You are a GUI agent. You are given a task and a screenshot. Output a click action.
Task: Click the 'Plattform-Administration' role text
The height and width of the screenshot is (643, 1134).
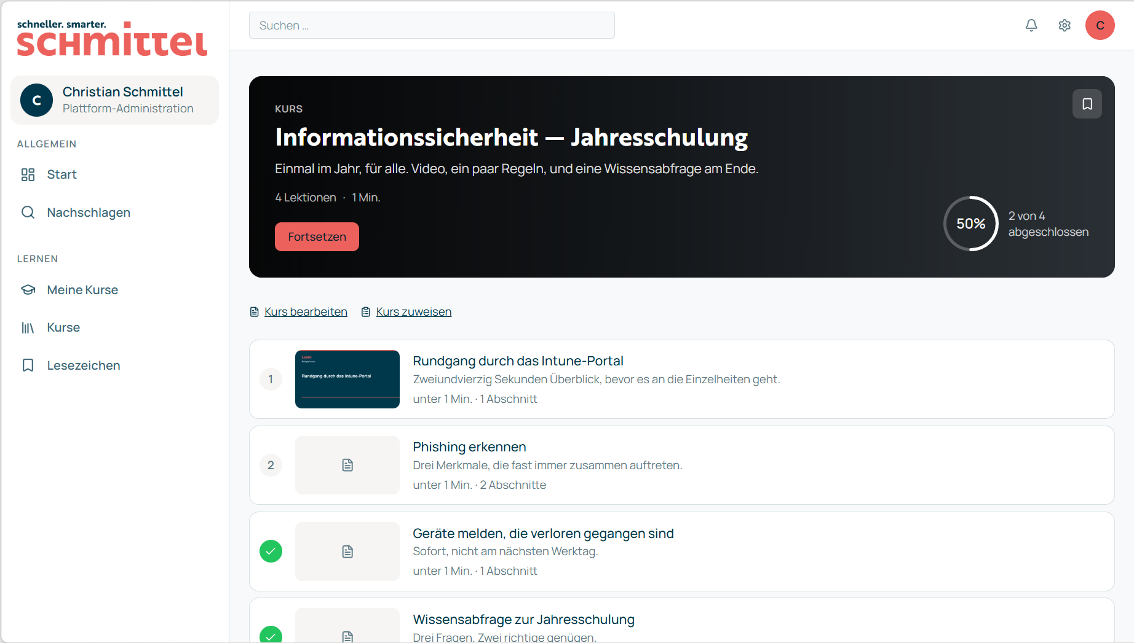[x=128, y=109]
